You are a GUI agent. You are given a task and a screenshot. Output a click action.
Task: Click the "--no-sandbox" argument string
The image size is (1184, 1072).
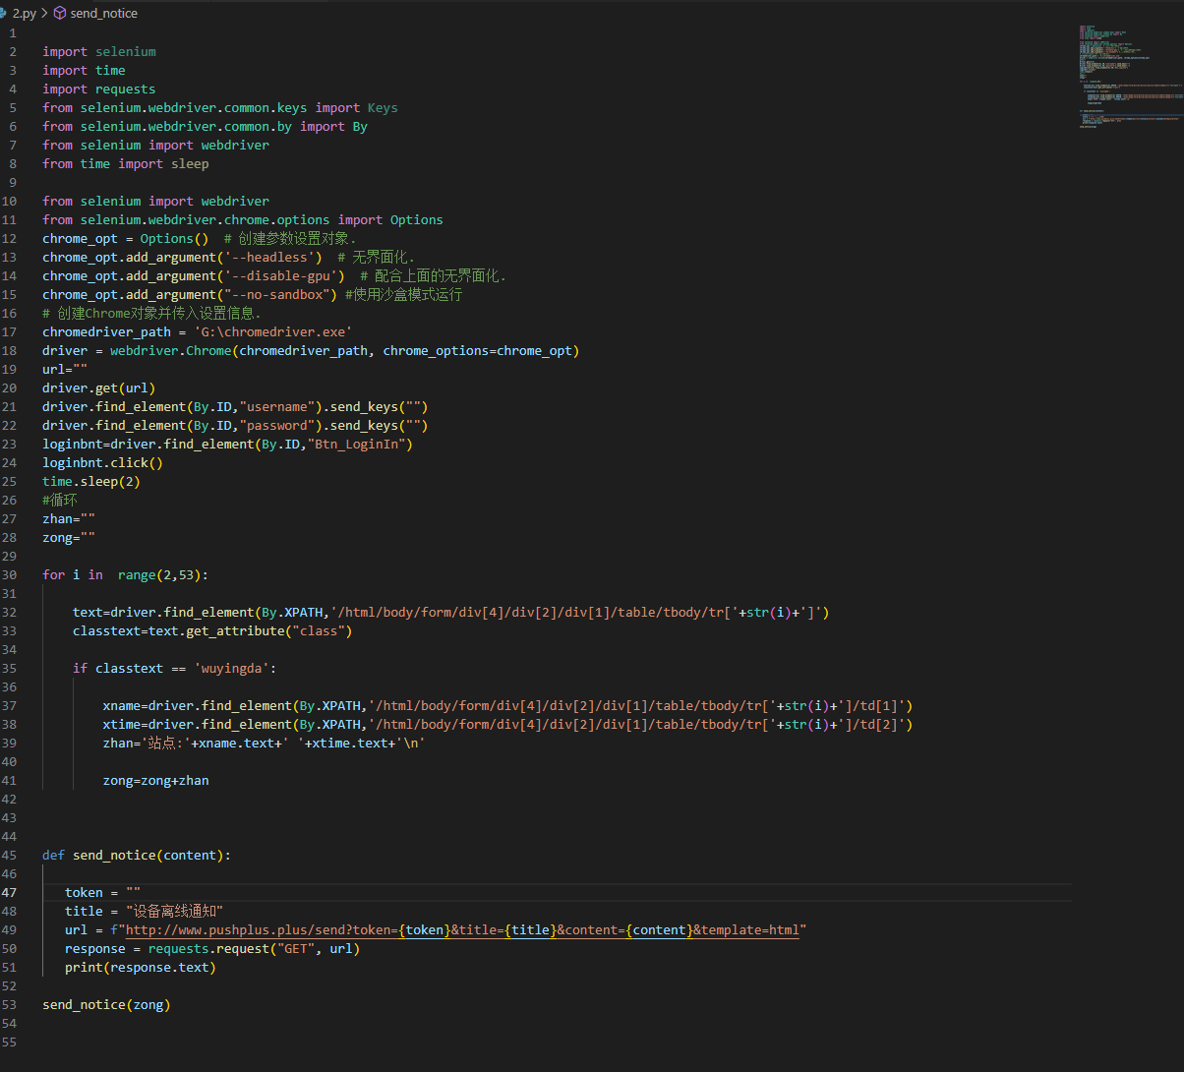pyautogui.click(x=277, y=294)
